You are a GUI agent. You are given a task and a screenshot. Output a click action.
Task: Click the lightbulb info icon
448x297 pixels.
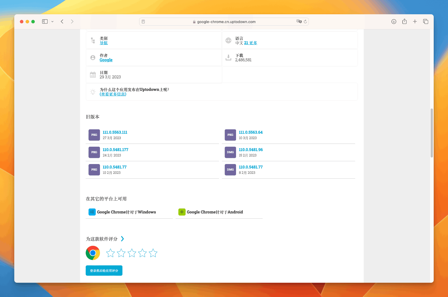click(x=93, y=92)
